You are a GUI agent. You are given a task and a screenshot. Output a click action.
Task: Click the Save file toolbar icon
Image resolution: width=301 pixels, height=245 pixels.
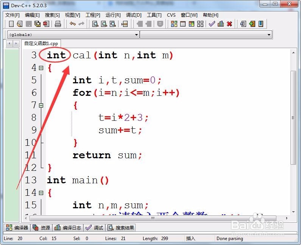[29, 24]
